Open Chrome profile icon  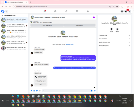(x=128, y=6)
